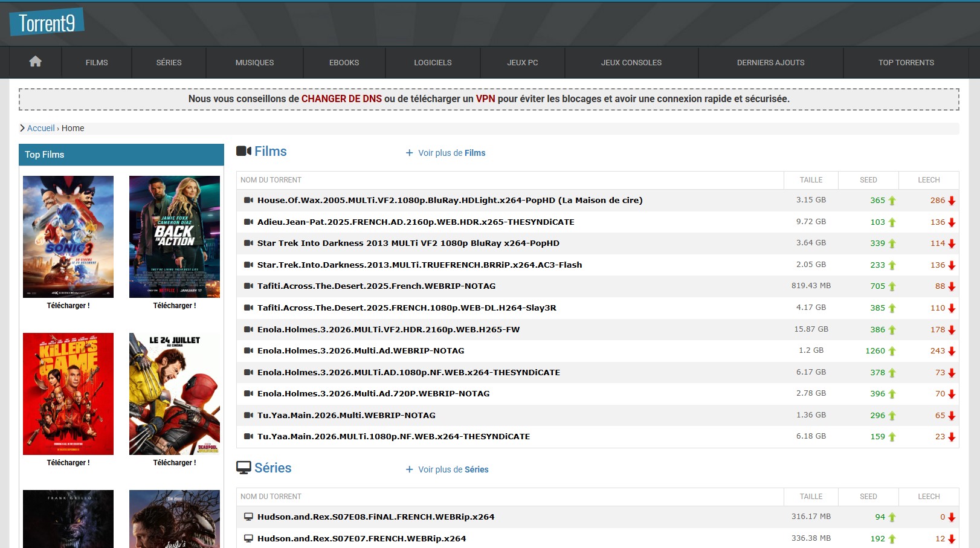Click the Films section camera icon

(x=243, y=151)
